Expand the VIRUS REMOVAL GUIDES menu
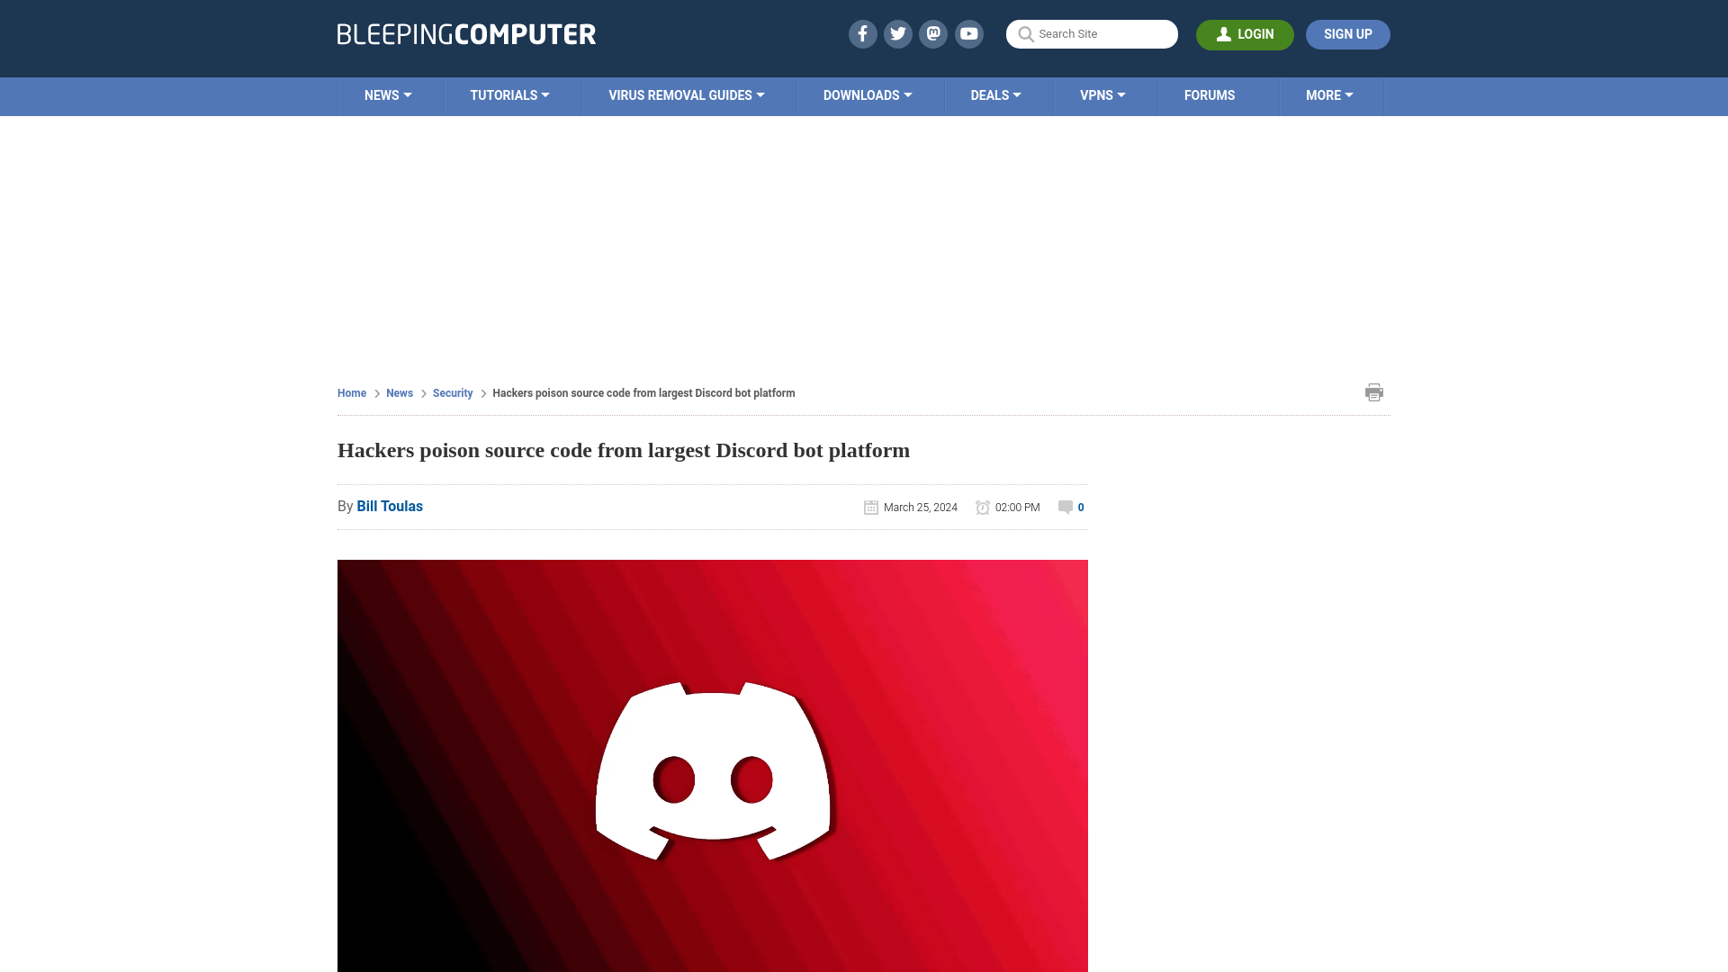Viewport: 1728px width, 972px height. 686,94
